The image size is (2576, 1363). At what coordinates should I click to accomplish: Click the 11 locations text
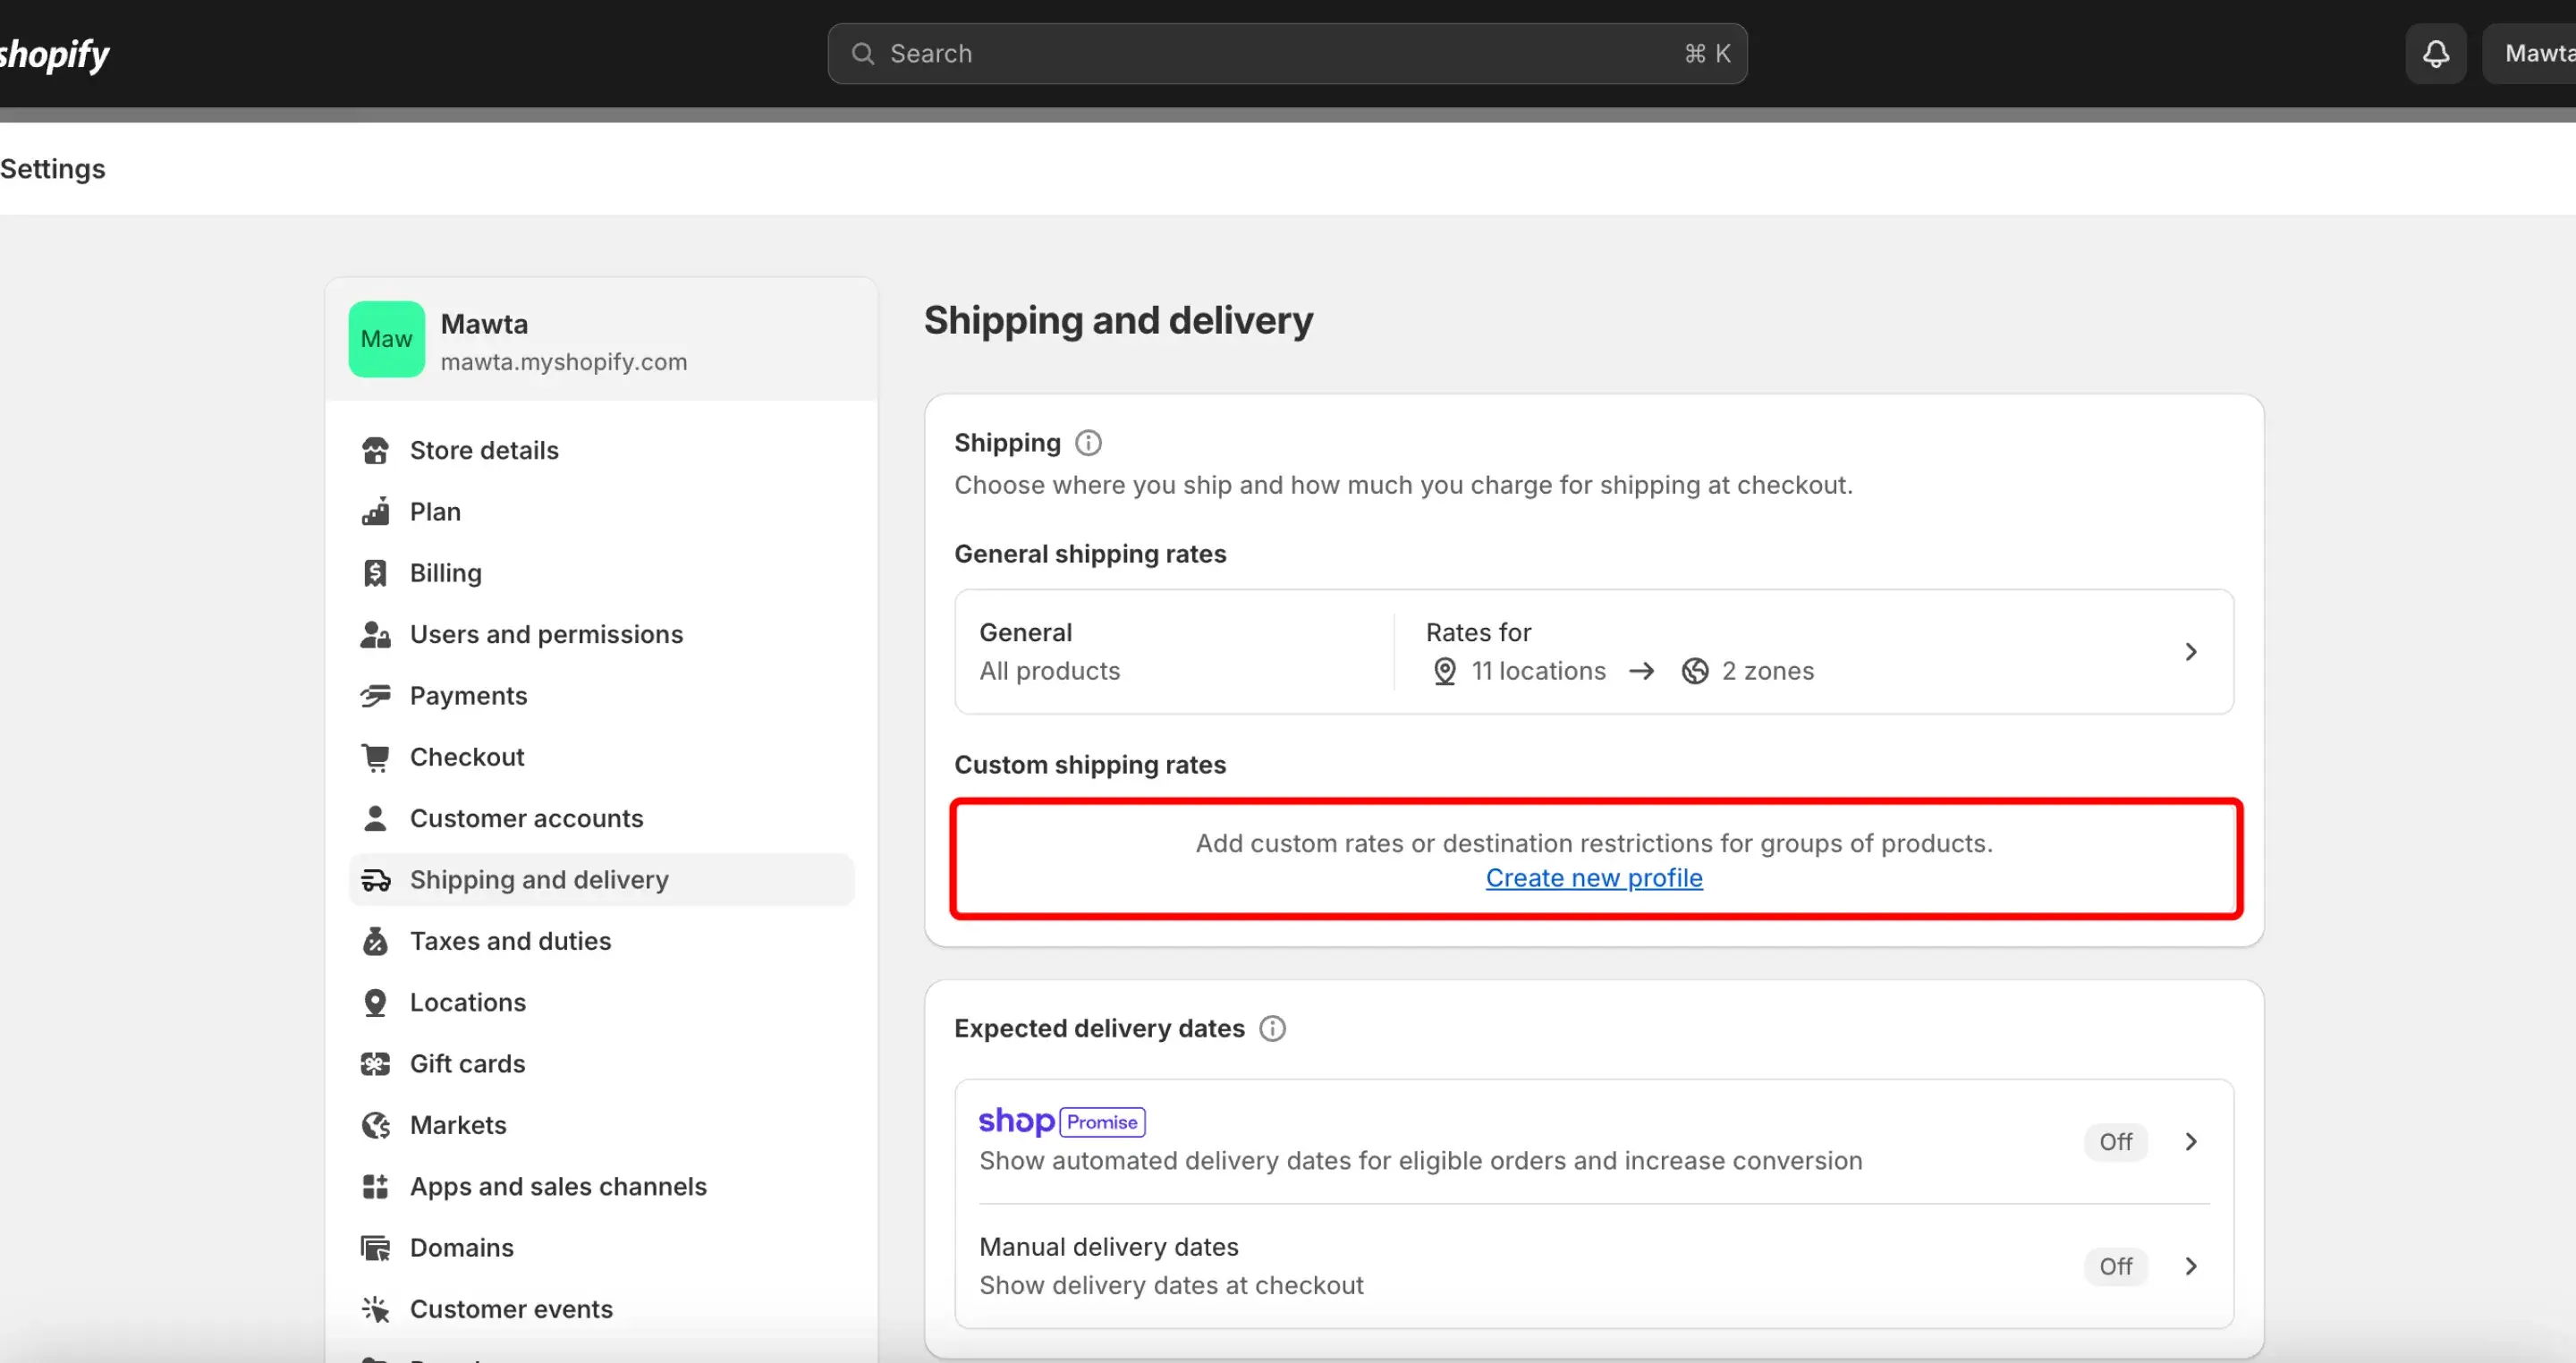pos(1538,671)
